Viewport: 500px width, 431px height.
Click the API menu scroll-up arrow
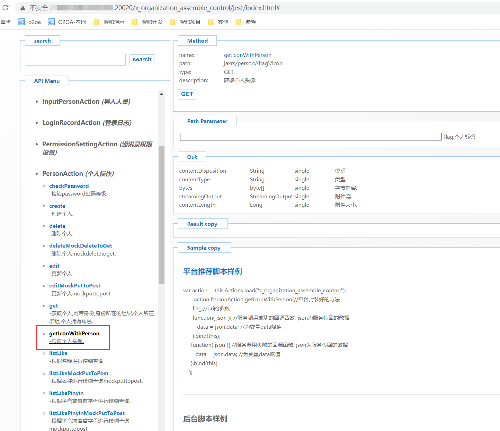[x=161, y=94]
